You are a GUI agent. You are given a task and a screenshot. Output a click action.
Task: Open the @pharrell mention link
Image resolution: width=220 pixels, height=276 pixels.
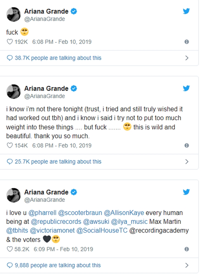coord(42,213)
